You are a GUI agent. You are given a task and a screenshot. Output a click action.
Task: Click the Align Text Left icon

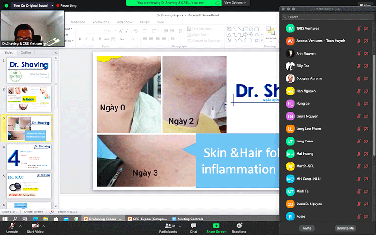(x=145, y=39)
